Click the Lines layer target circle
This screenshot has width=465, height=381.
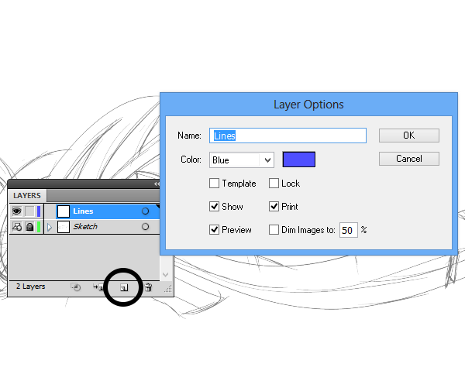tap(145, 211)
